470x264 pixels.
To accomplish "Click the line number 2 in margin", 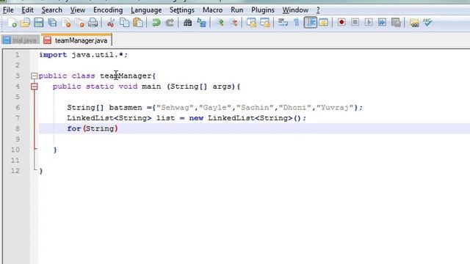I will point(18,65).
